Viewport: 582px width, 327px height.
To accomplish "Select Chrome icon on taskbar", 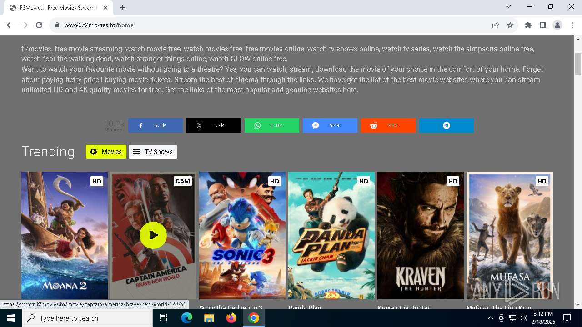I will pos(254,318).
